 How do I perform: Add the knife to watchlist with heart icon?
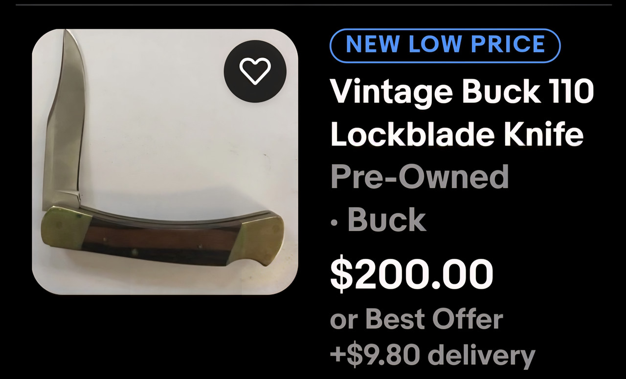point(255,71)
